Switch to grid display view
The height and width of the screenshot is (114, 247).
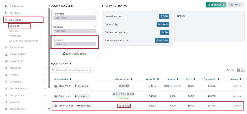point(243,70)
